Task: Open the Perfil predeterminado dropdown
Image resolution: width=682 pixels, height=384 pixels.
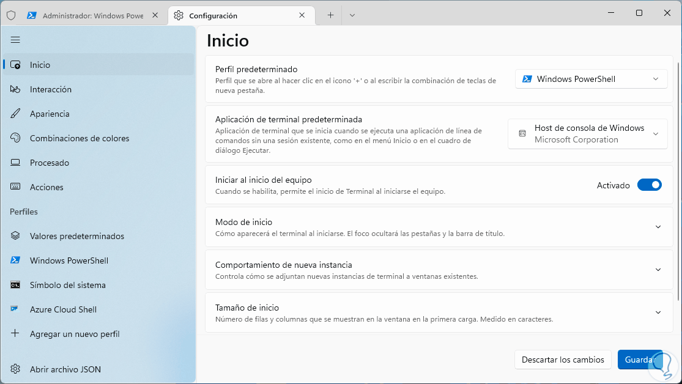Action: 591,79
